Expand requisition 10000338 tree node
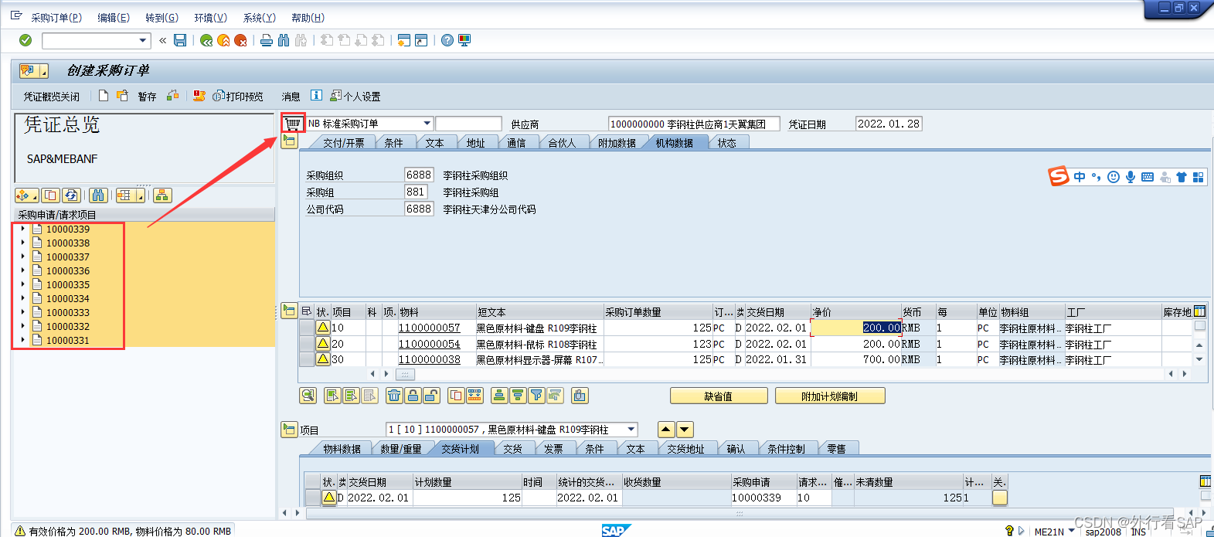This screenshot has width=1214, height=537. tap(22, 243)
